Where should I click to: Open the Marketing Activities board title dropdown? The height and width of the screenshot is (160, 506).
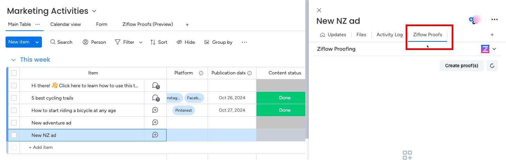point(94,11)
